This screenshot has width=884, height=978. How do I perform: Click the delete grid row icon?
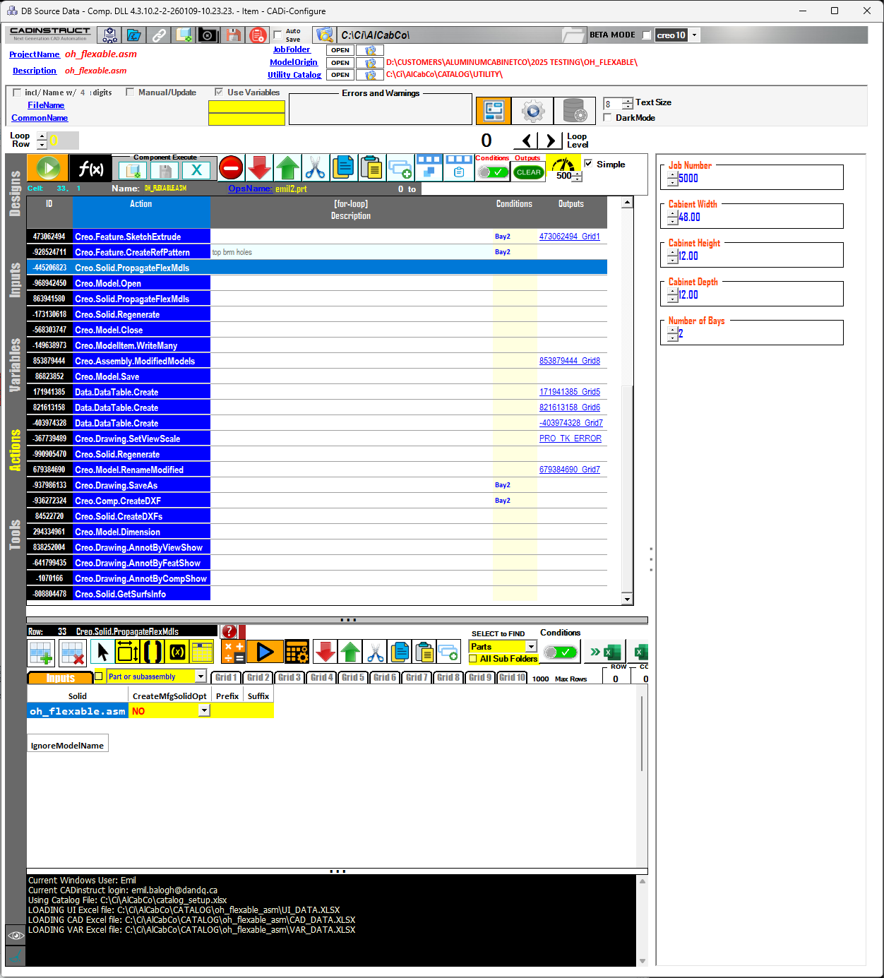73,652
